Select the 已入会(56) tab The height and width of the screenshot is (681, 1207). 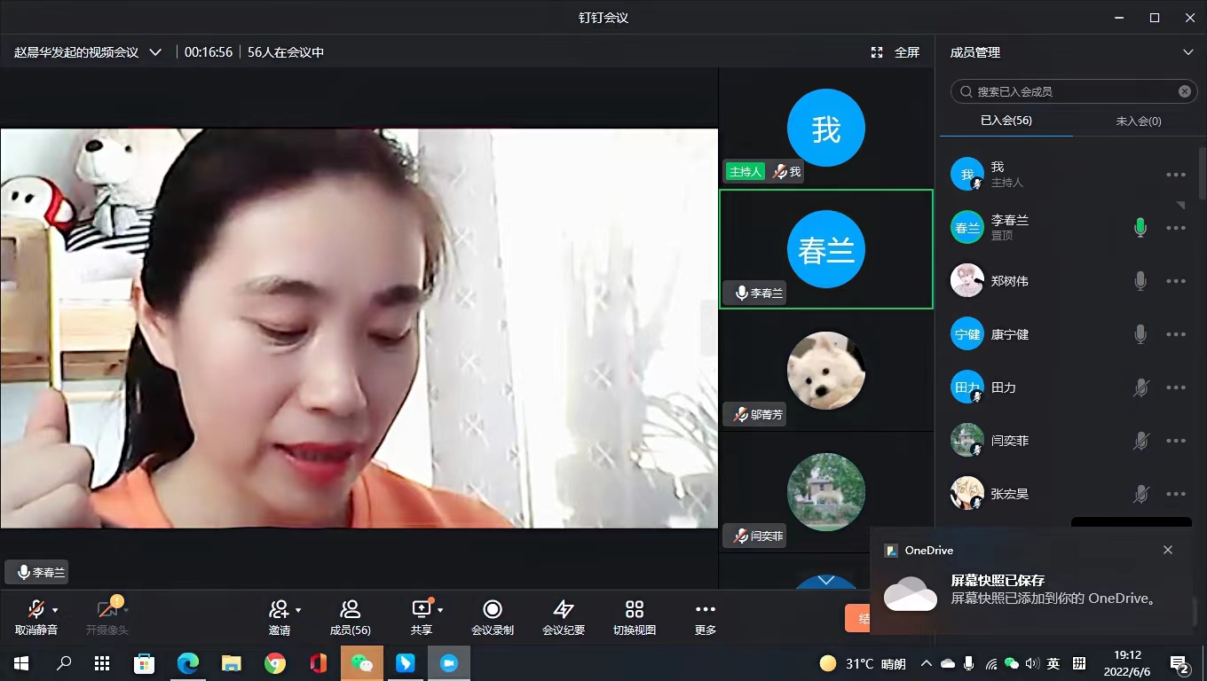[x=1006, y=121]
